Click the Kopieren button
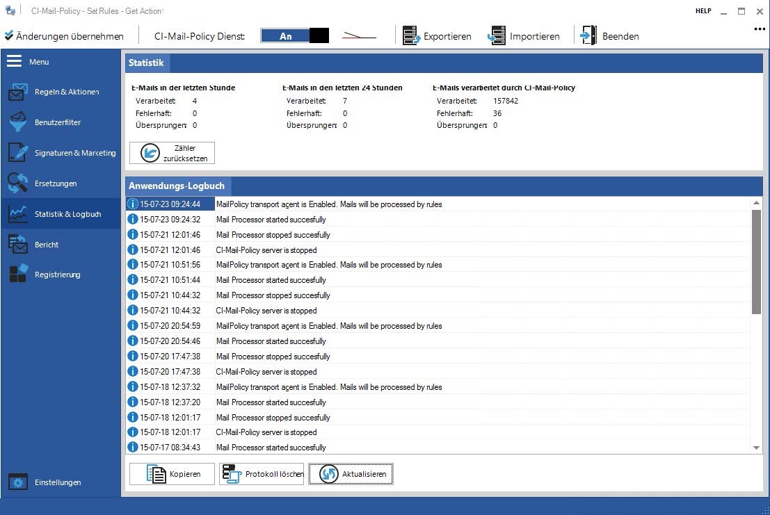Viewport: 770px width, 515px height. [x=172, y=474]
